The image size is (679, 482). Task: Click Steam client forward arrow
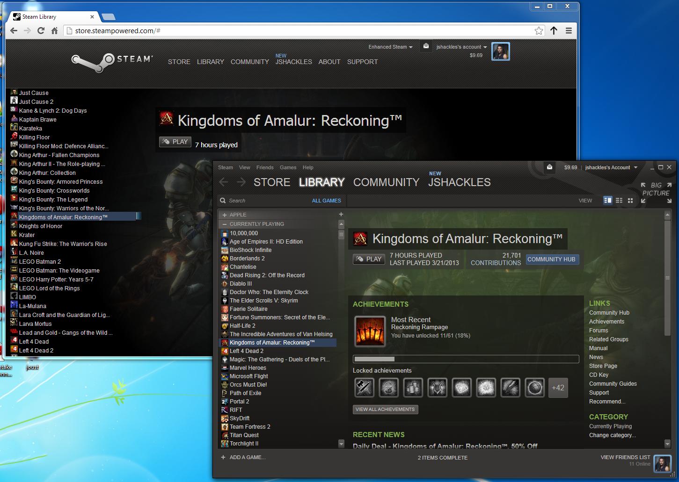(x=241, y=182)
